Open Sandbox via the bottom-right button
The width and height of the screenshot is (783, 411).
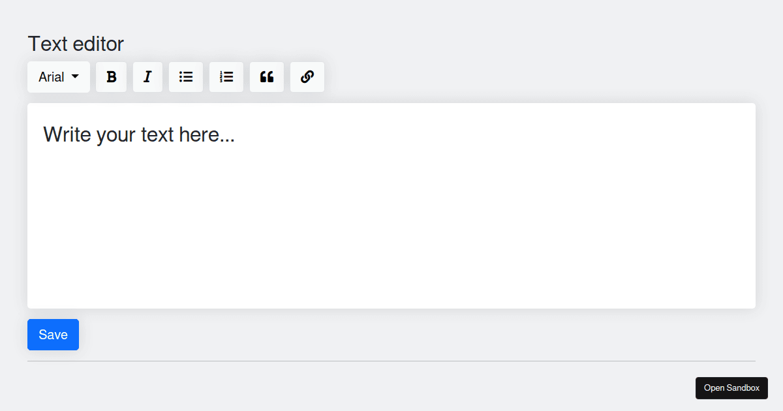click(731, 388)
